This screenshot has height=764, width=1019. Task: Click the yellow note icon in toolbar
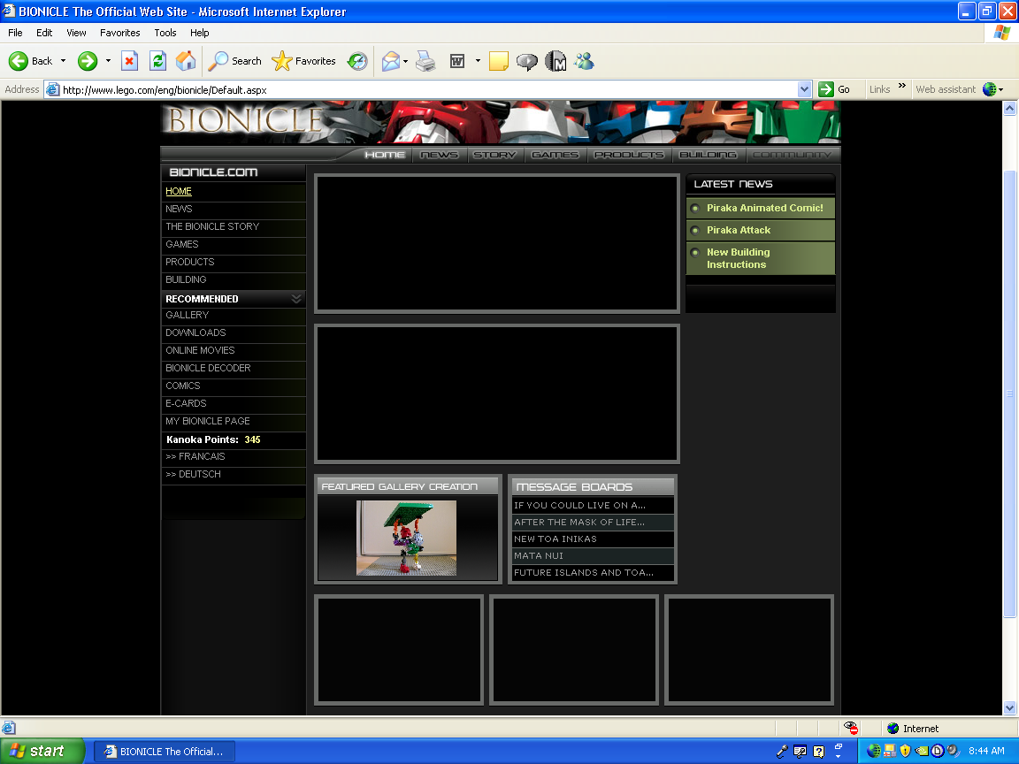499,61
